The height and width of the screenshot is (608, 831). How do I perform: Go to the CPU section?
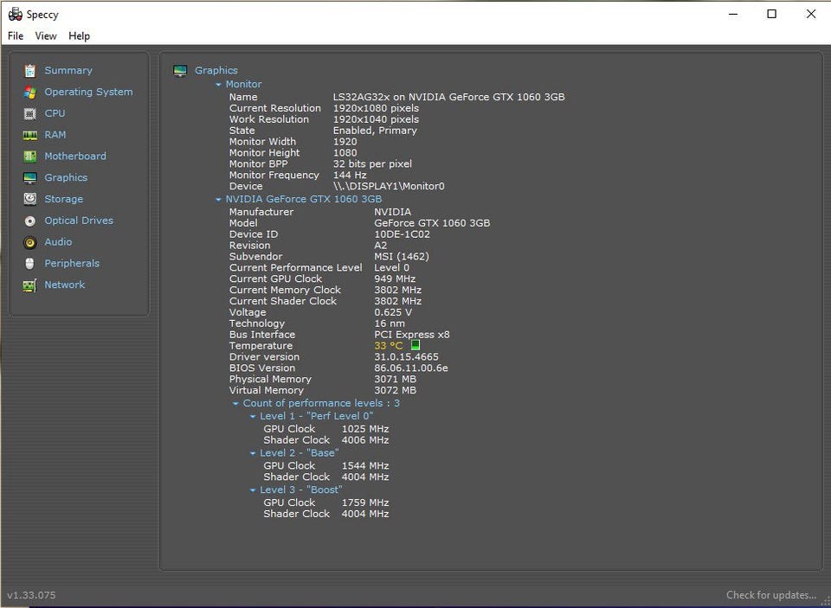coord(55,112)
